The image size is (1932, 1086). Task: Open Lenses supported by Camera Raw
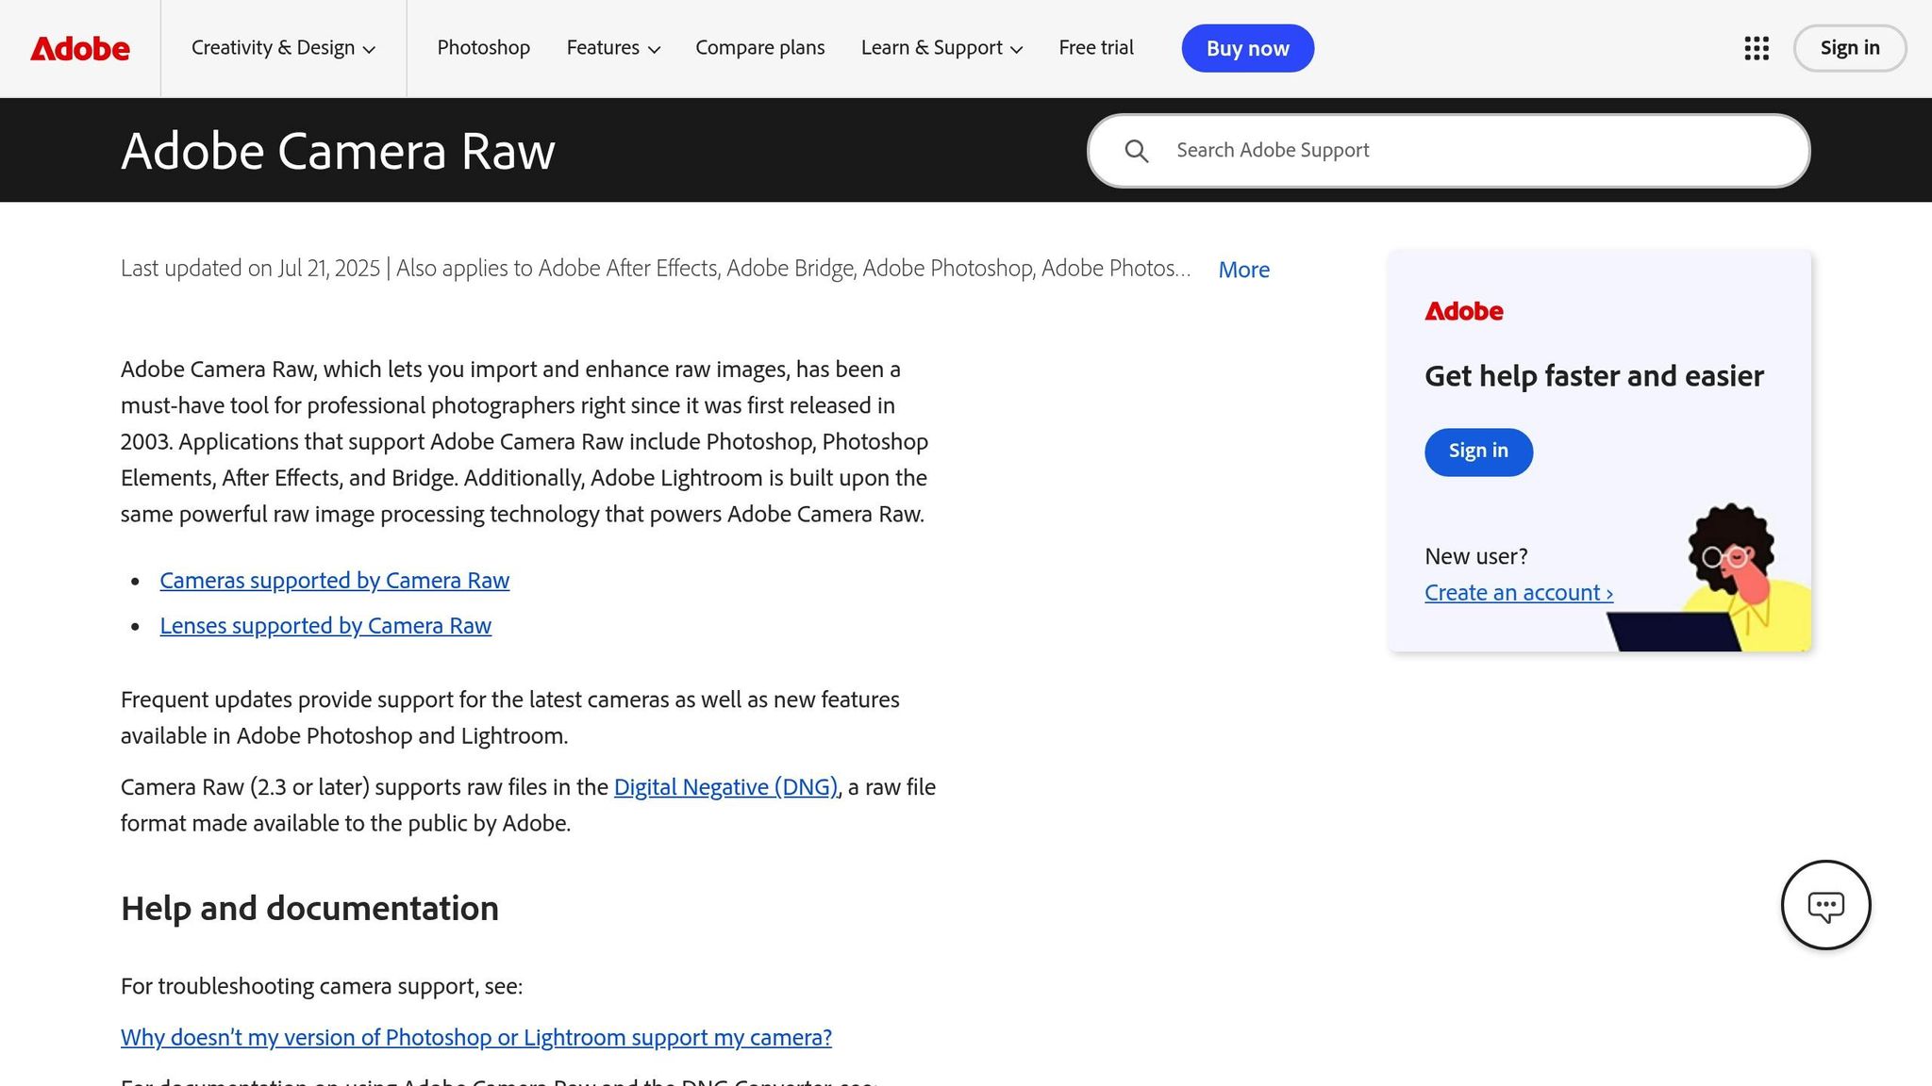325,625
